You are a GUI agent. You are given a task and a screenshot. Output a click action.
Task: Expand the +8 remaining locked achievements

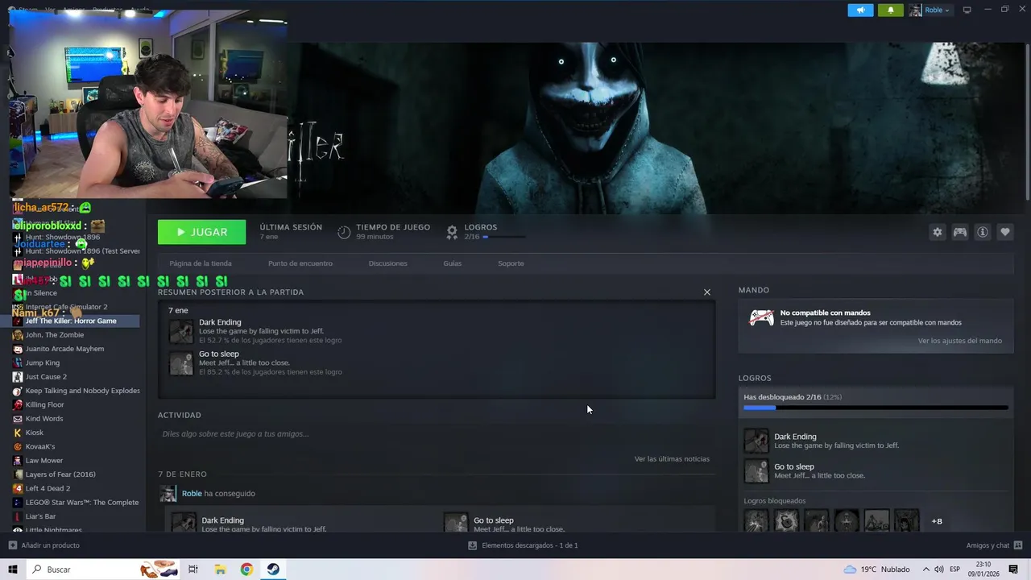tap(937, 521)
